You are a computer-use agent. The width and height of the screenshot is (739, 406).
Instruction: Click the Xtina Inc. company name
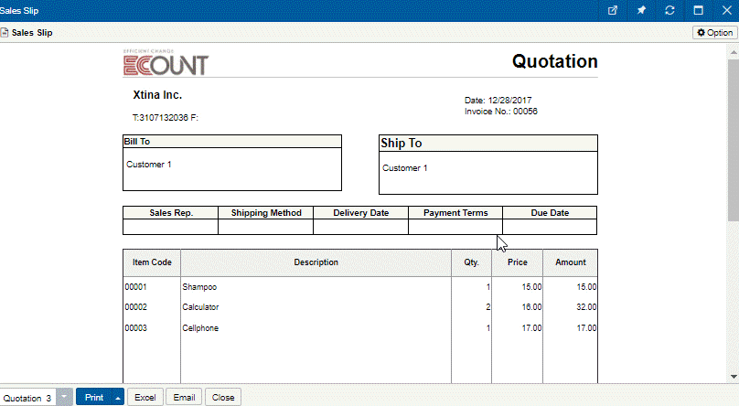(157, 95)
